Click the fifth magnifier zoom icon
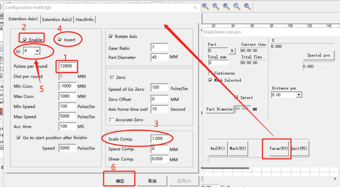 (x=247, y=6)
